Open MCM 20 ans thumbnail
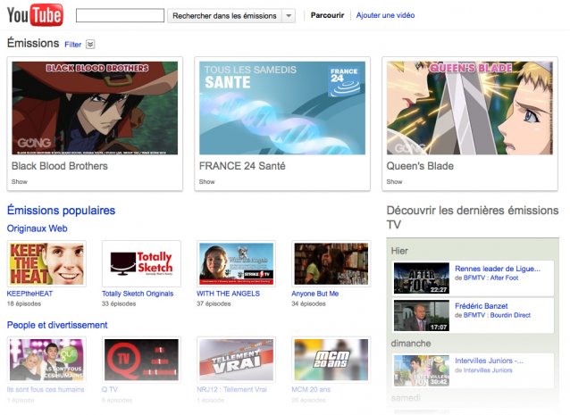 pyautogui.click(x=331, y=360)
